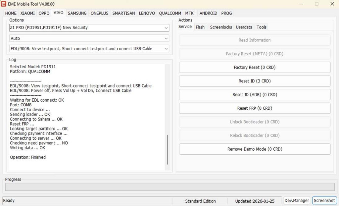The image size is (339, 206).
Task: Switch to the ANDROID tab
Action: point(208,13)
